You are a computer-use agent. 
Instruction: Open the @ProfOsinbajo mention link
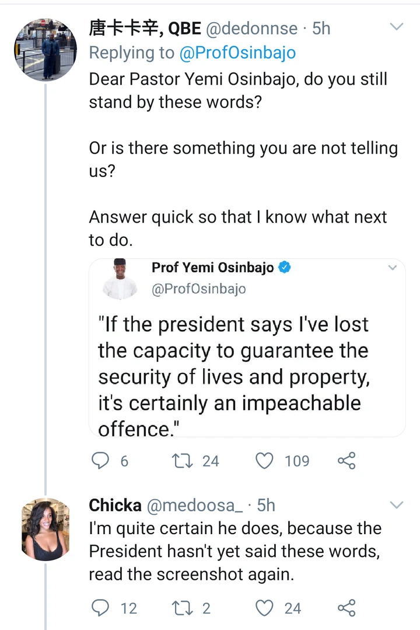tap(237, 53)
